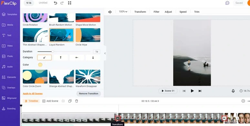Screen dimensions: 250x126
Task: Click the undo arrow icon
Action: point(55,3)
